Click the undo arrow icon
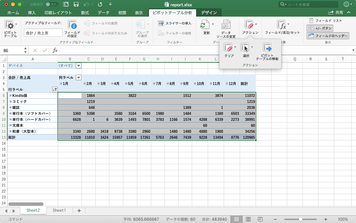The width and height of the screenshot is (356, 223). [86, 4]
